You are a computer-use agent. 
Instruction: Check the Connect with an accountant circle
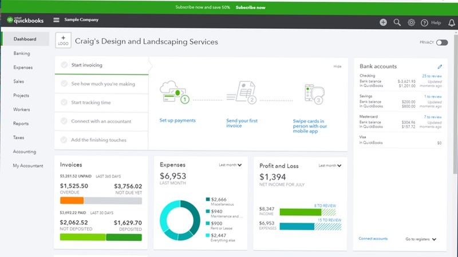coord(64,121)
